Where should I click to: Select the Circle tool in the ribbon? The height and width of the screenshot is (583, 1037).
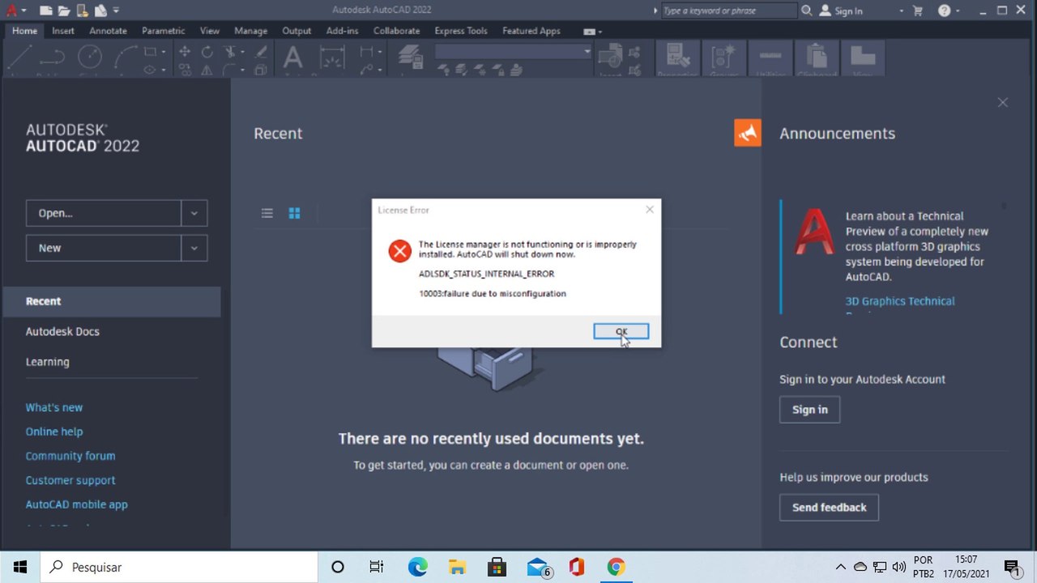click(x=89, y=57)
